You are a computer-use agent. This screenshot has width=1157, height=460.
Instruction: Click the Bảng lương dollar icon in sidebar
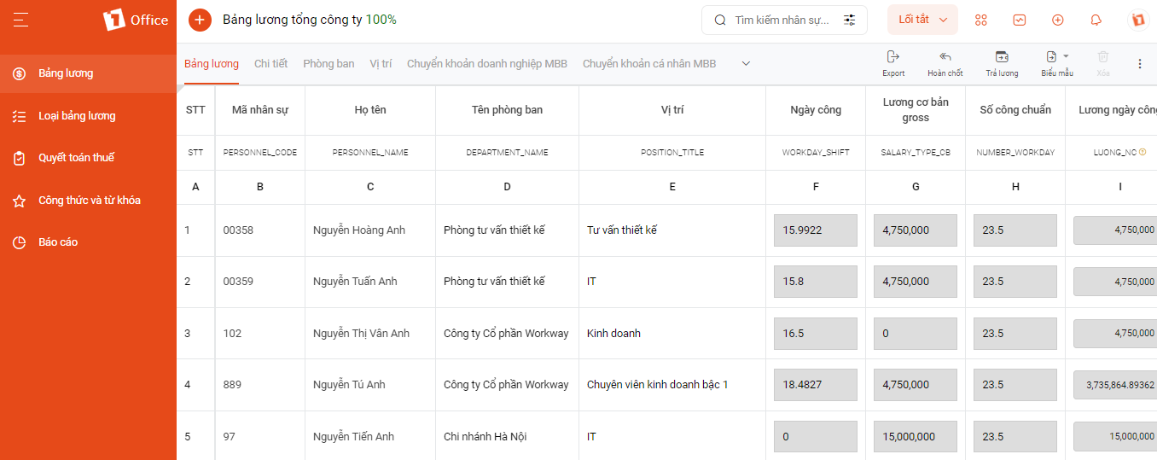pos(20,73)
